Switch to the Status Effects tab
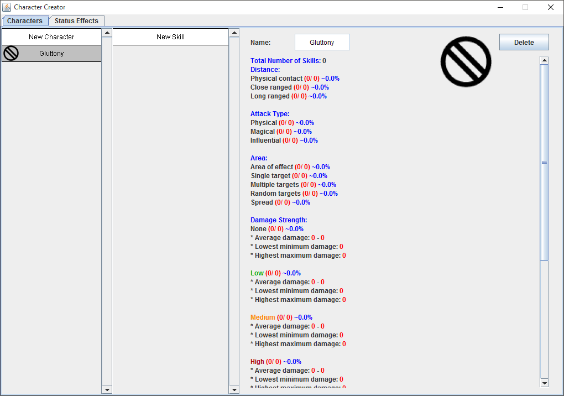This screenshot has height=396, width=564. click(76, 21)
